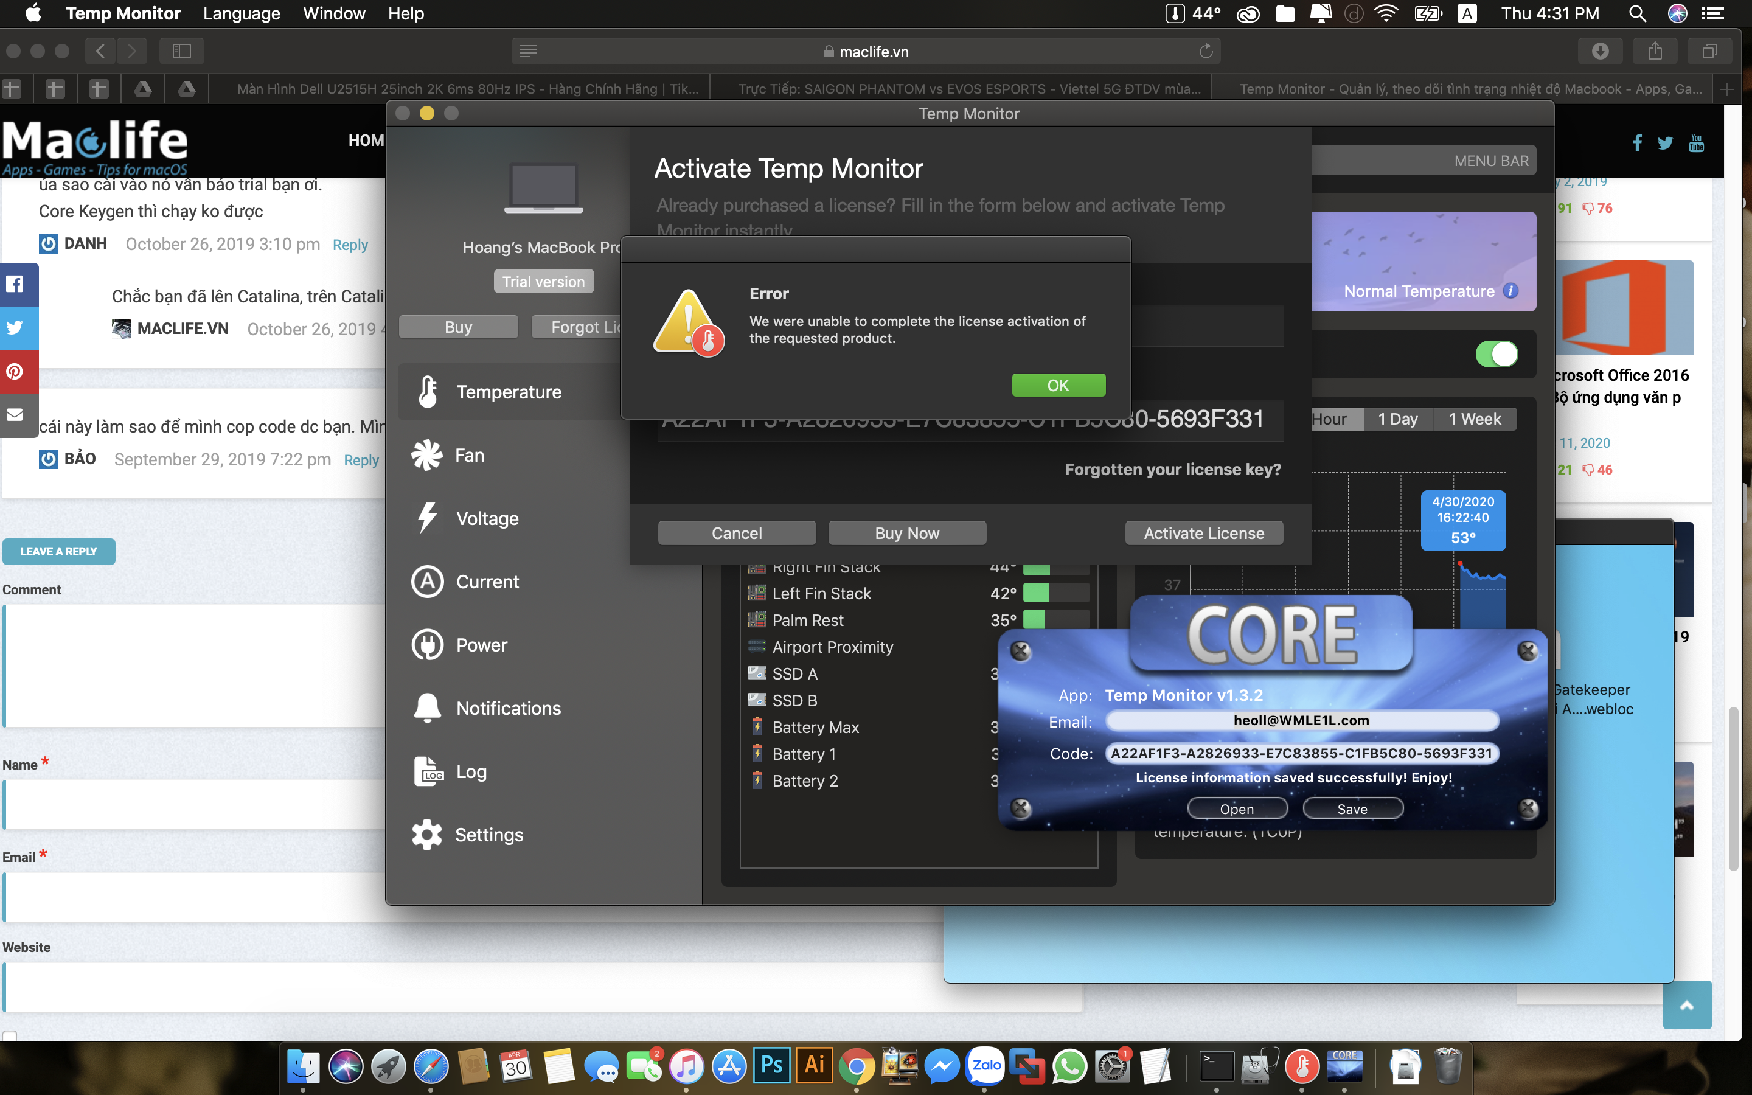Open Safari downloads button

1600,50
